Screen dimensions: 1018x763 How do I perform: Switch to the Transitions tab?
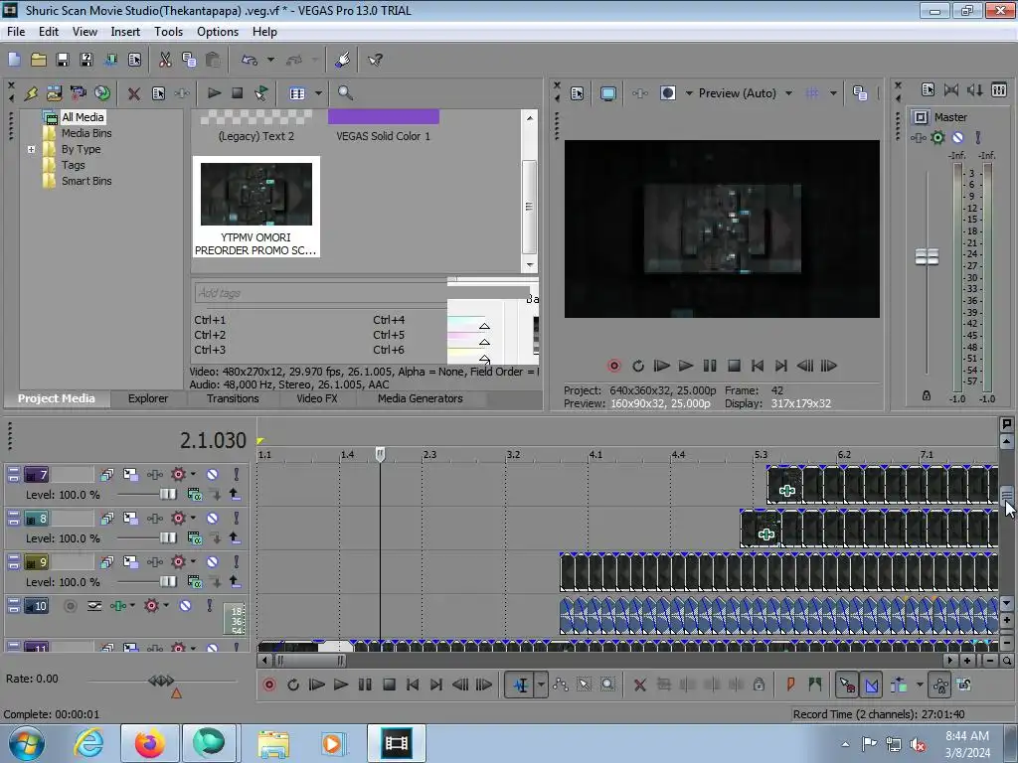click(233, 399)
